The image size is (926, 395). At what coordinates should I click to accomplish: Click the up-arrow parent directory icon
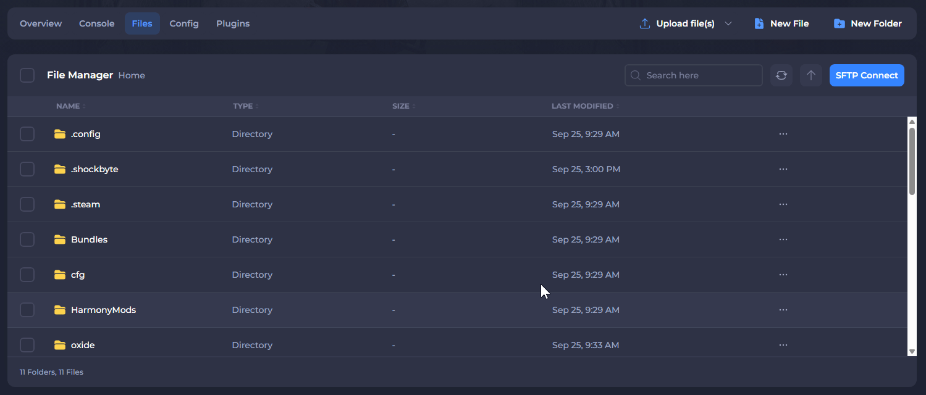click(811, 75)
